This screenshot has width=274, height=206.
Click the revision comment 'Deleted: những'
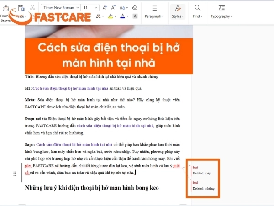coord(203,189)
